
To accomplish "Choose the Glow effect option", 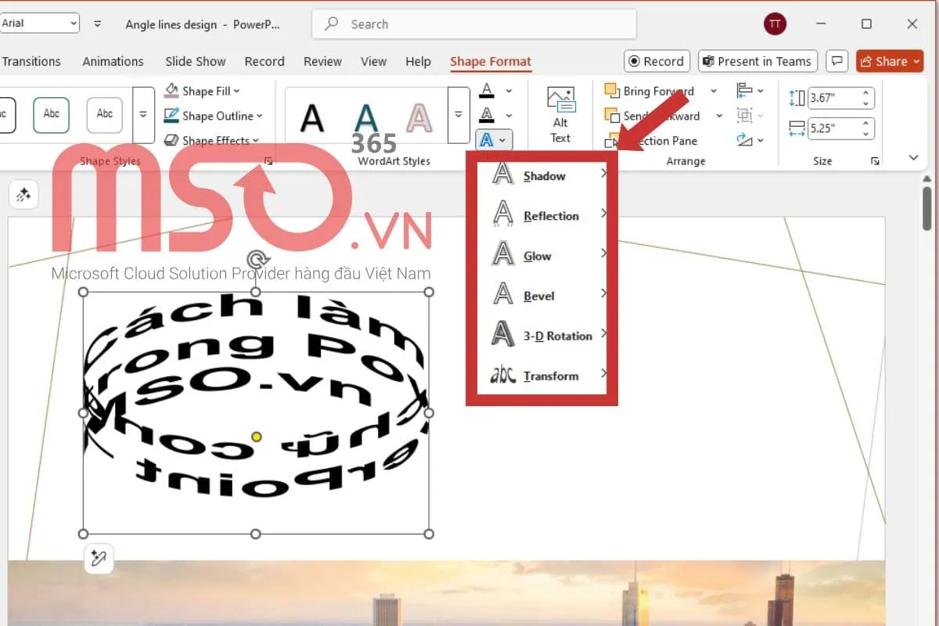I will pyautogui.click(x=538, y=256).
